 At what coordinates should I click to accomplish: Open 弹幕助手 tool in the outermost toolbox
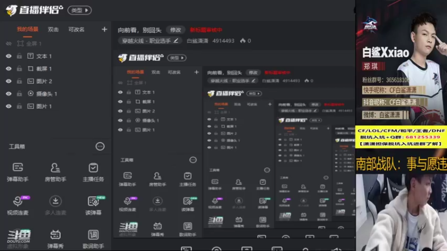(x=18, y=172)
